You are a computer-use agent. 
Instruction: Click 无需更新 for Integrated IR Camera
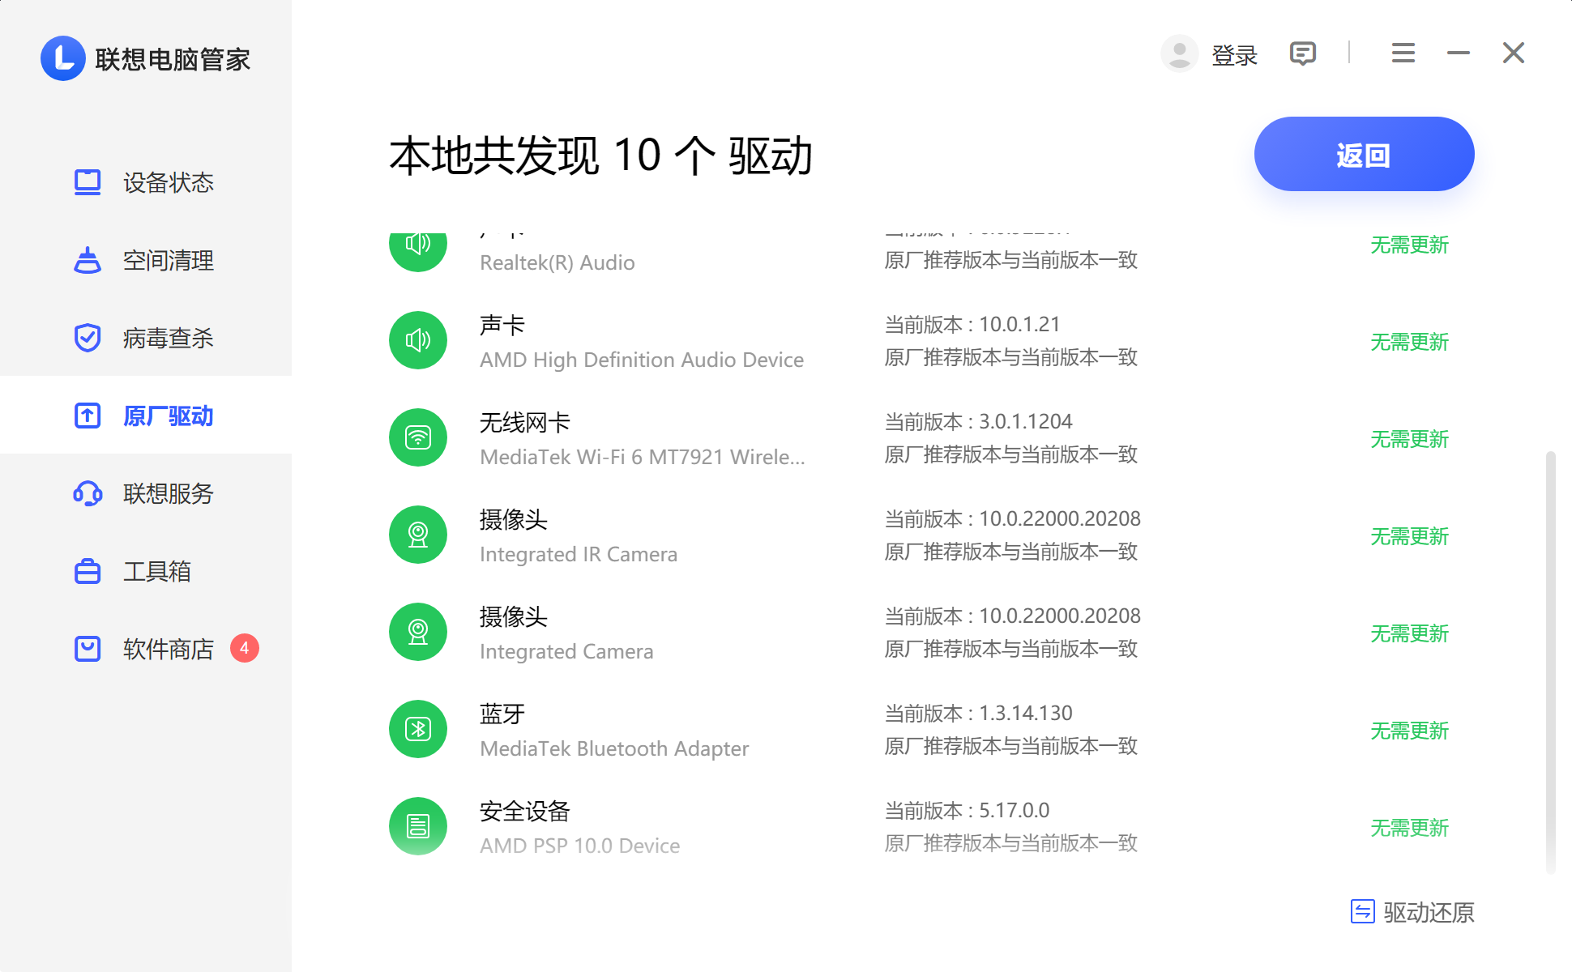pos(1409,536)
